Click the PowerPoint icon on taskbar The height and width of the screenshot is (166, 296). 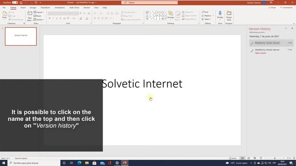pyautogui.click(x=124, y=163)
